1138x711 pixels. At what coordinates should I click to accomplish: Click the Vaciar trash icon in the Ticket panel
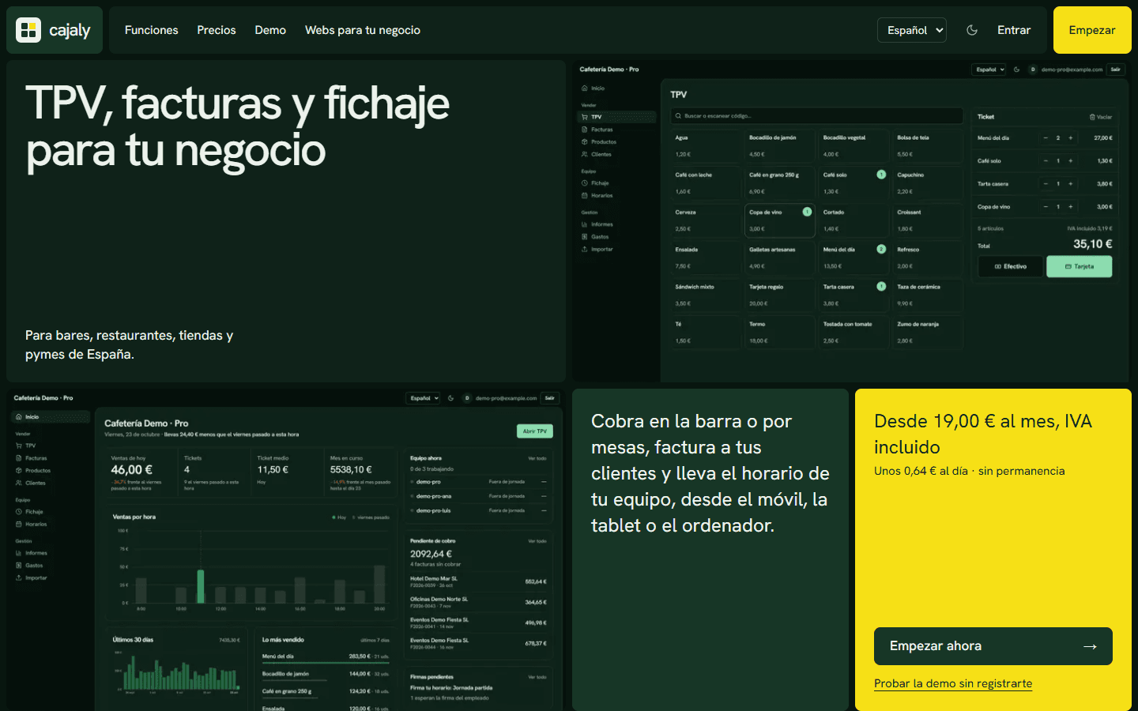(x=1092, y=117)
